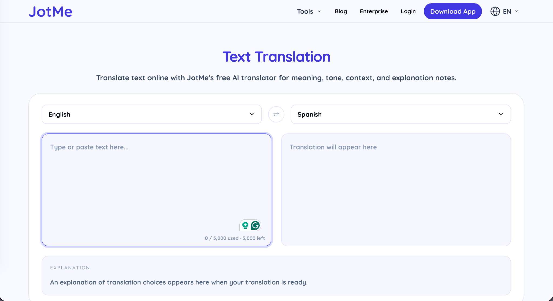The image size is (553, 301).
Task: Click the EXPLANATION heading
Action: [70, 268]
